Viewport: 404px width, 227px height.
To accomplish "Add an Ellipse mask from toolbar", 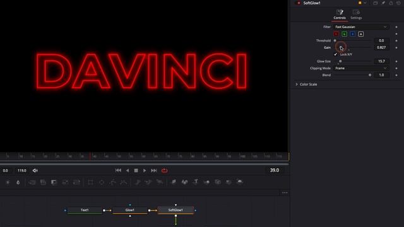I will pyautogui.click(x=102, y=182).
